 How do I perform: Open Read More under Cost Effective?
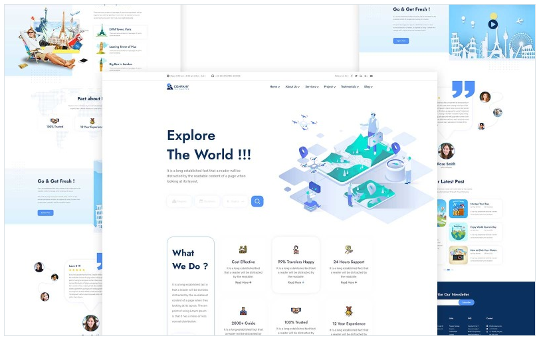click(x=243, y=282)
